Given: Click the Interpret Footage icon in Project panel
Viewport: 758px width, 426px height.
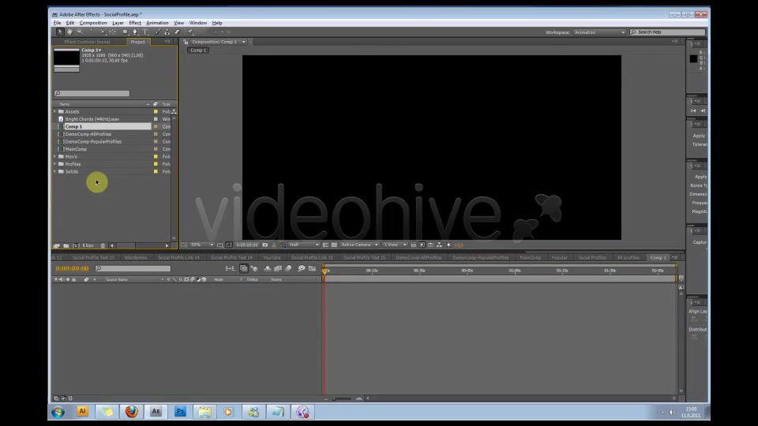Looking at the screenshot, I should (x=57, y=245).
